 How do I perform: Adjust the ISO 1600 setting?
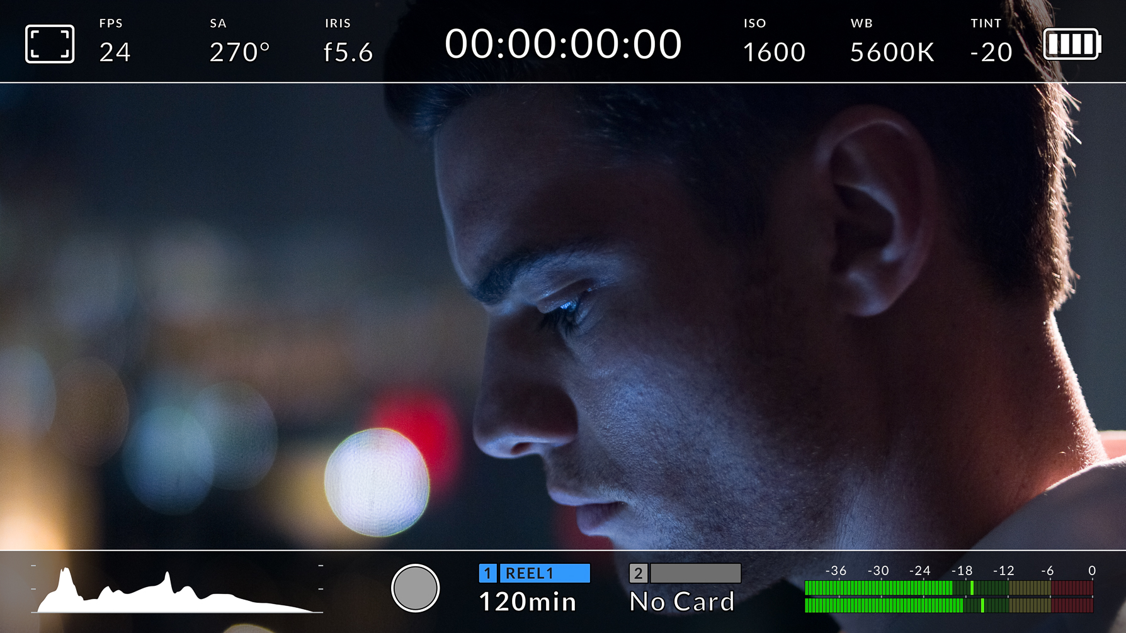click(774, 42)
